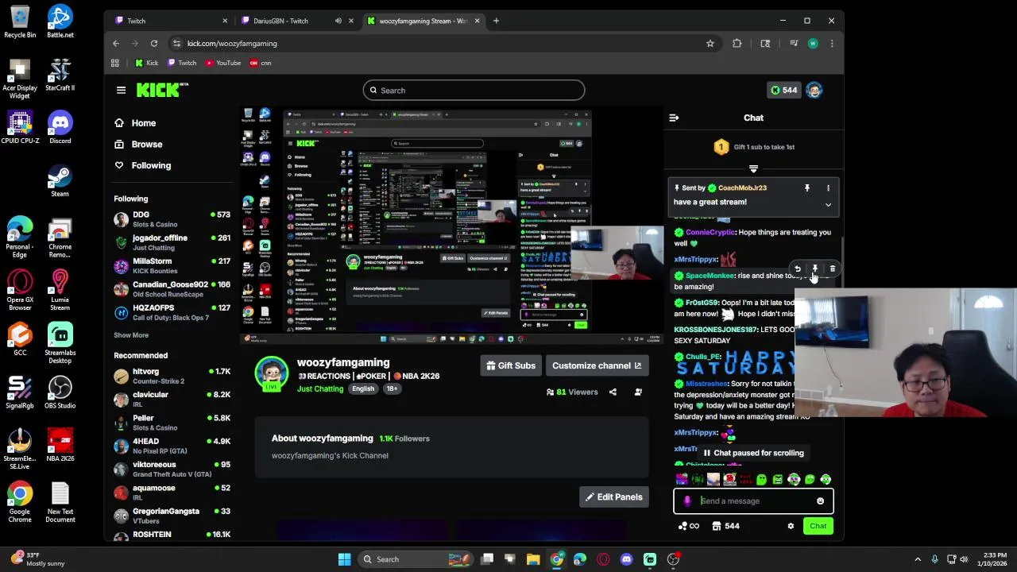Viewport: 1017px width, 572px height.
Task: Open clavicular recommended channel
Action: tap(172, 399)
